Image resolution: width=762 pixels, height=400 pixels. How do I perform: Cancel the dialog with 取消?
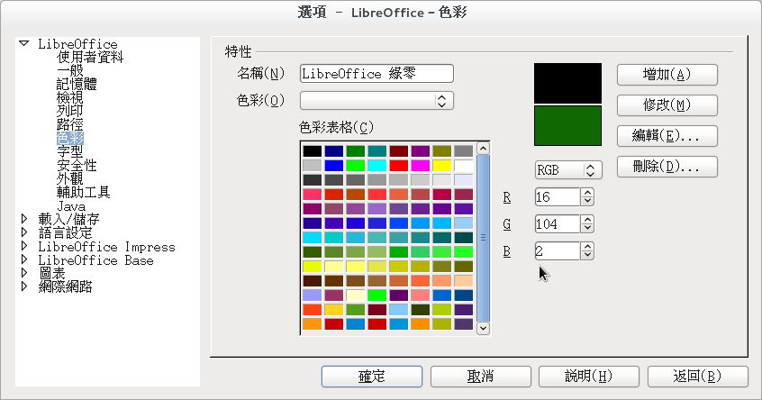coord(481,377)
